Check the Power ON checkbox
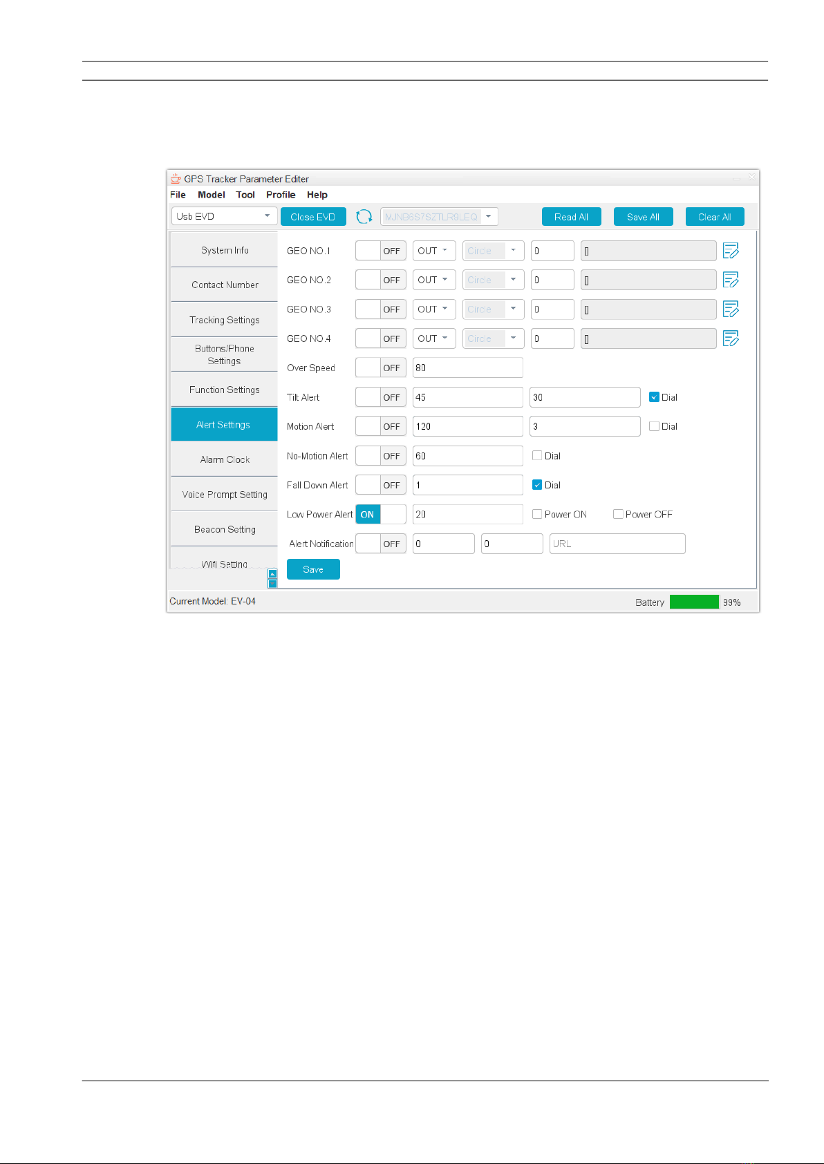The width and height of the screenshot is (824, 1164). [x=537, y=514]
